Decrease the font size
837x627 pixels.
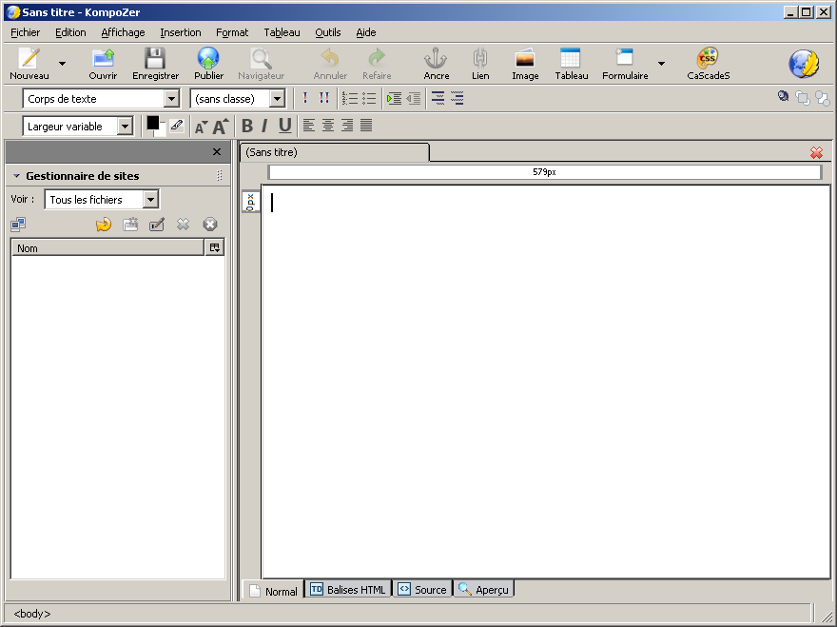pos(201,127)
